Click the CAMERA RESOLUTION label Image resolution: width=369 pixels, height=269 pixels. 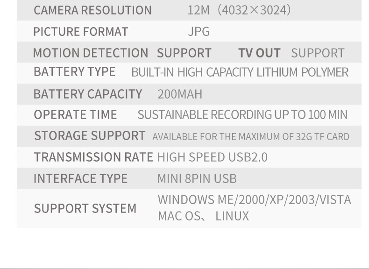coord(92,10)
